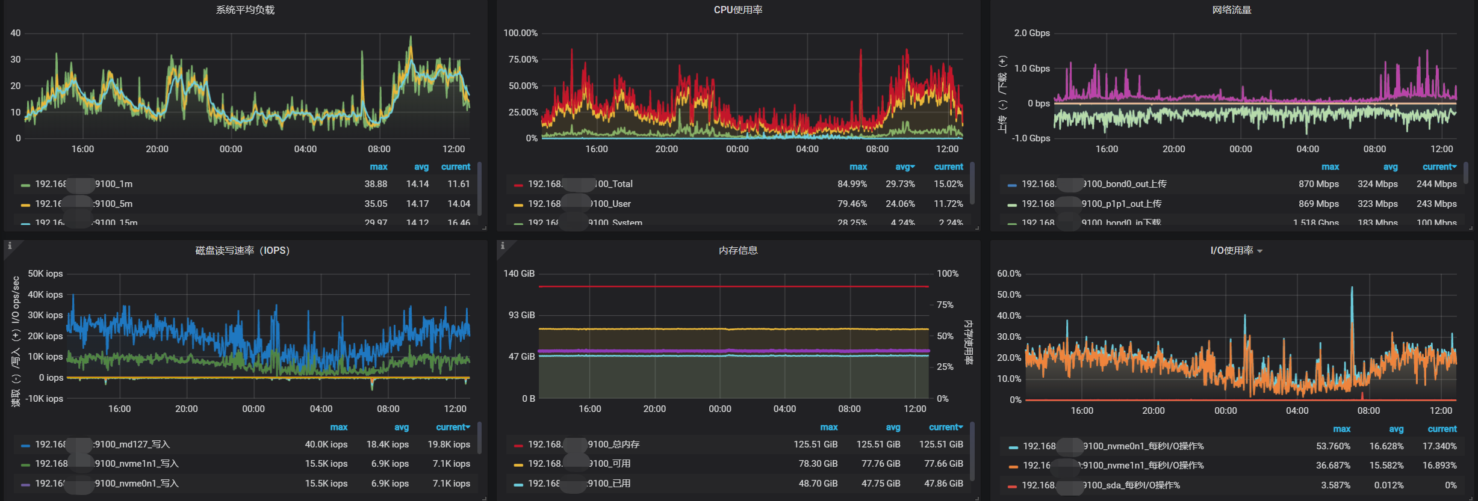Sort I/O使用率 legend by max column
The height and width of the screenshot is (501, 1478).
pos(1342,429)
